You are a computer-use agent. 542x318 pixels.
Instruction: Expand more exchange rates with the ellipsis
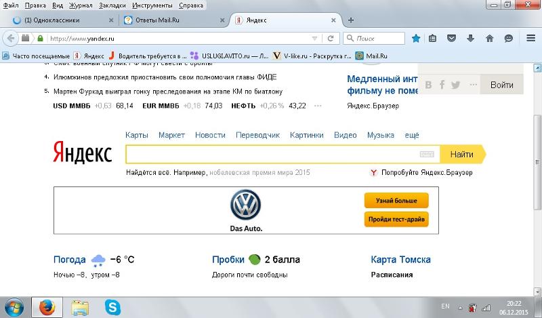[318, 106]
